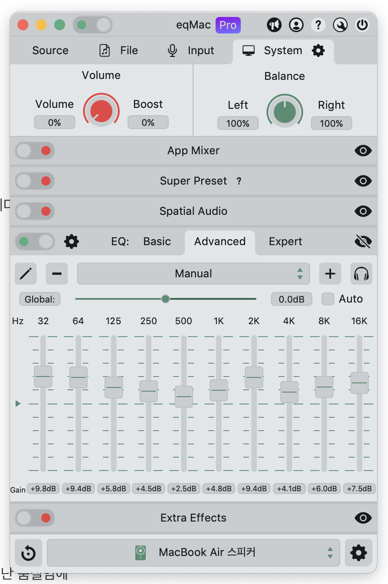Click the 8K band slider handle
388x584 pixels.
point(324,387)
